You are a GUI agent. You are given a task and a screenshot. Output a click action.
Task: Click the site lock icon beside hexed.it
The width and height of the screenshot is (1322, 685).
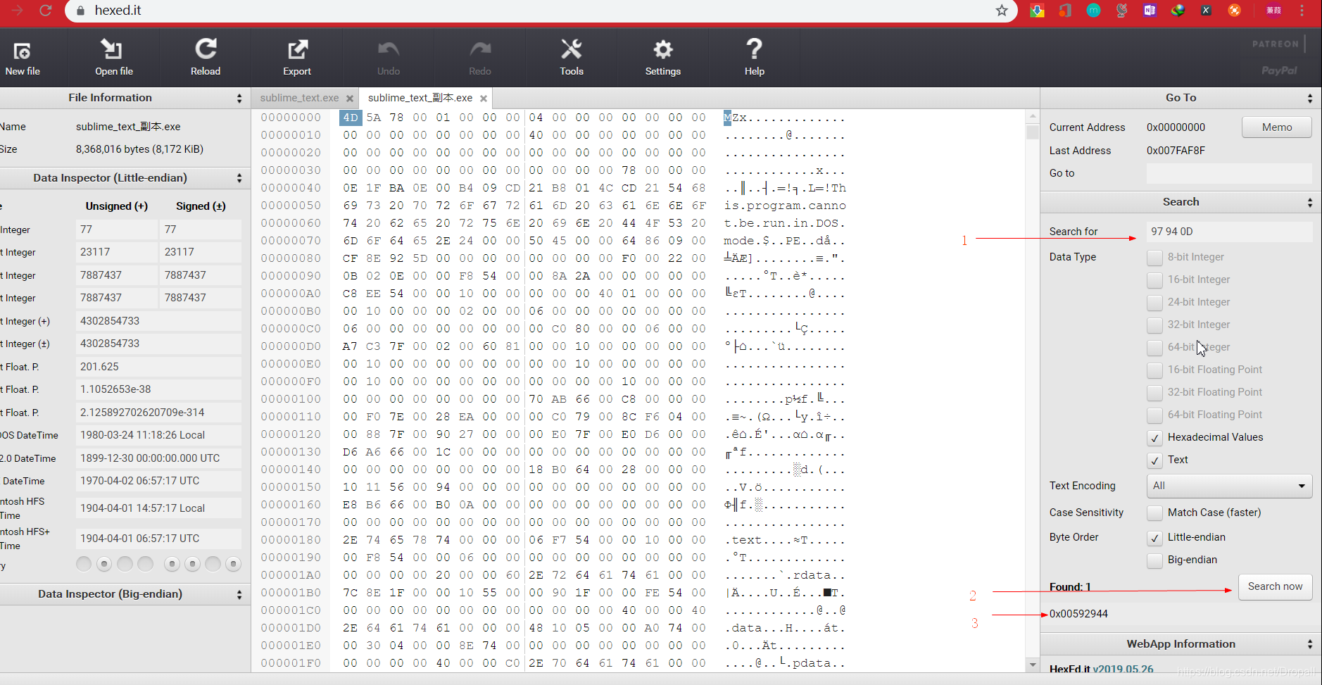(80, 11)
